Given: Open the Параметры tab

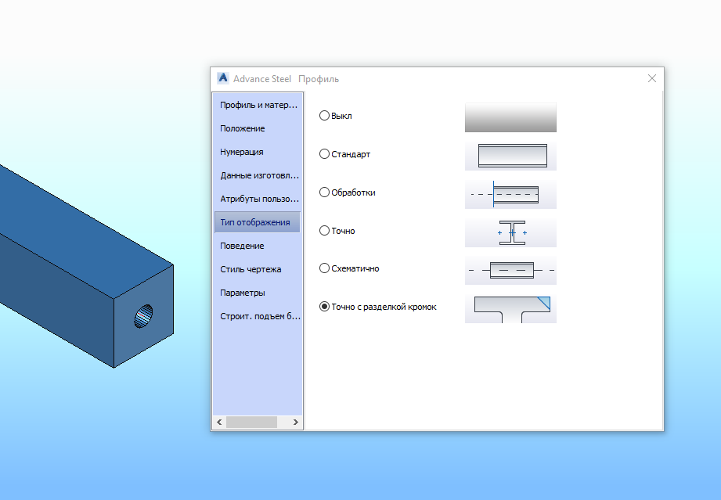Looking at the screenshot, I should 258,293.
